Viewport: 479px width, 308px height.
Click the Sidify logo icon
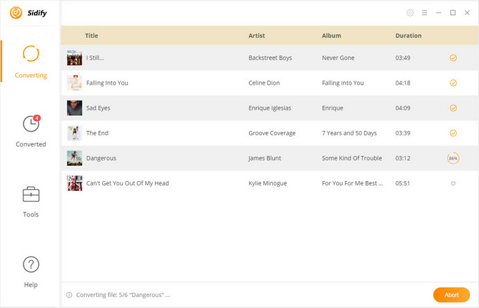(16, 12)
